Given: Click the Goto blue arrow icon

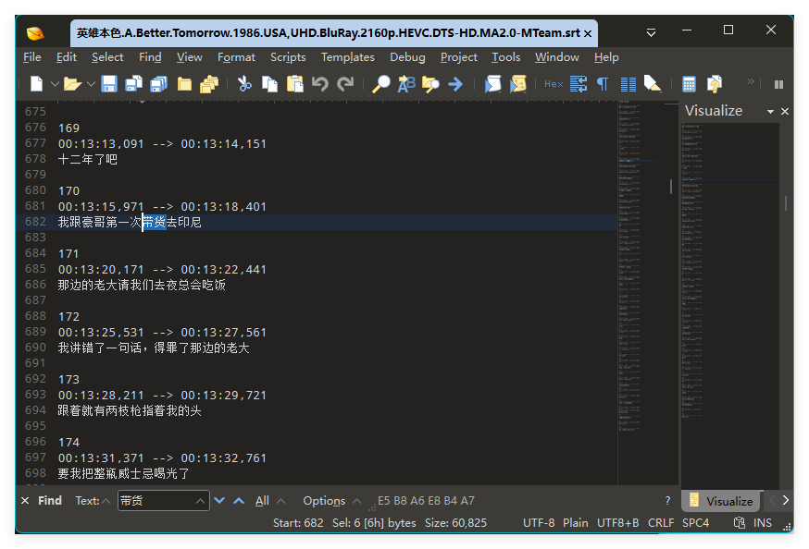Looking at the screenshot, I should coord(455,84).
